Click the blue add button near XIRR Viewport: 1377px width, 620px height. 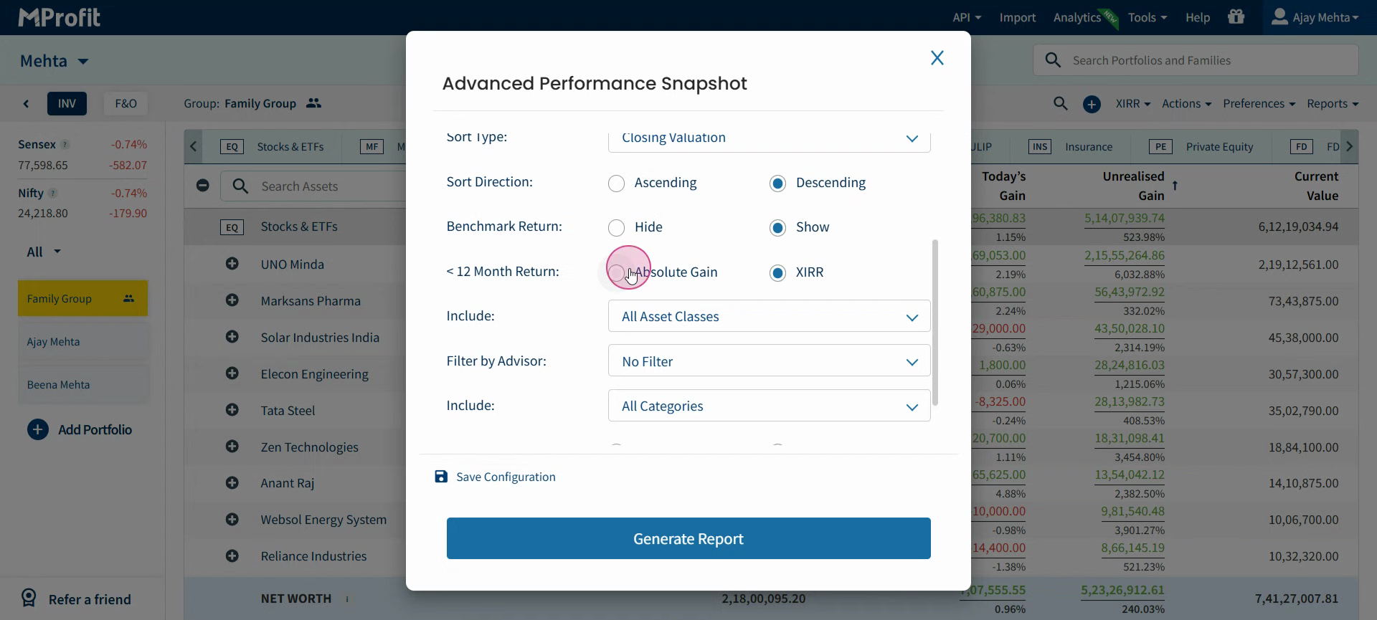coord(1092,104)
